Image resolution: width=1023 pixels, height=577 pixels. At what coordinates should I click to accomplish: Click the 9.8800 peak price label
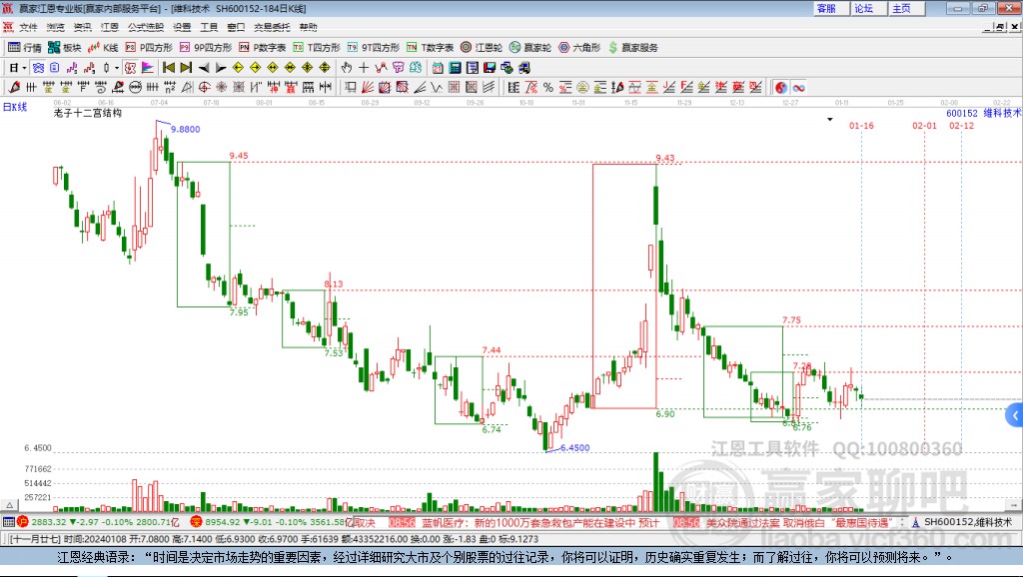point(185,129)
